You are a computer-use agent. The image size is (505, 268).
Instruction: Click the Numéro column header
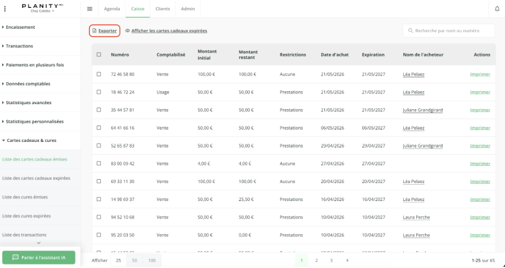(120, 55)
